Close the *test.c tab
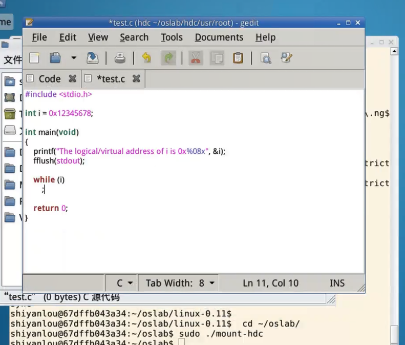The image size is (405, 345). tap(136, 78)
